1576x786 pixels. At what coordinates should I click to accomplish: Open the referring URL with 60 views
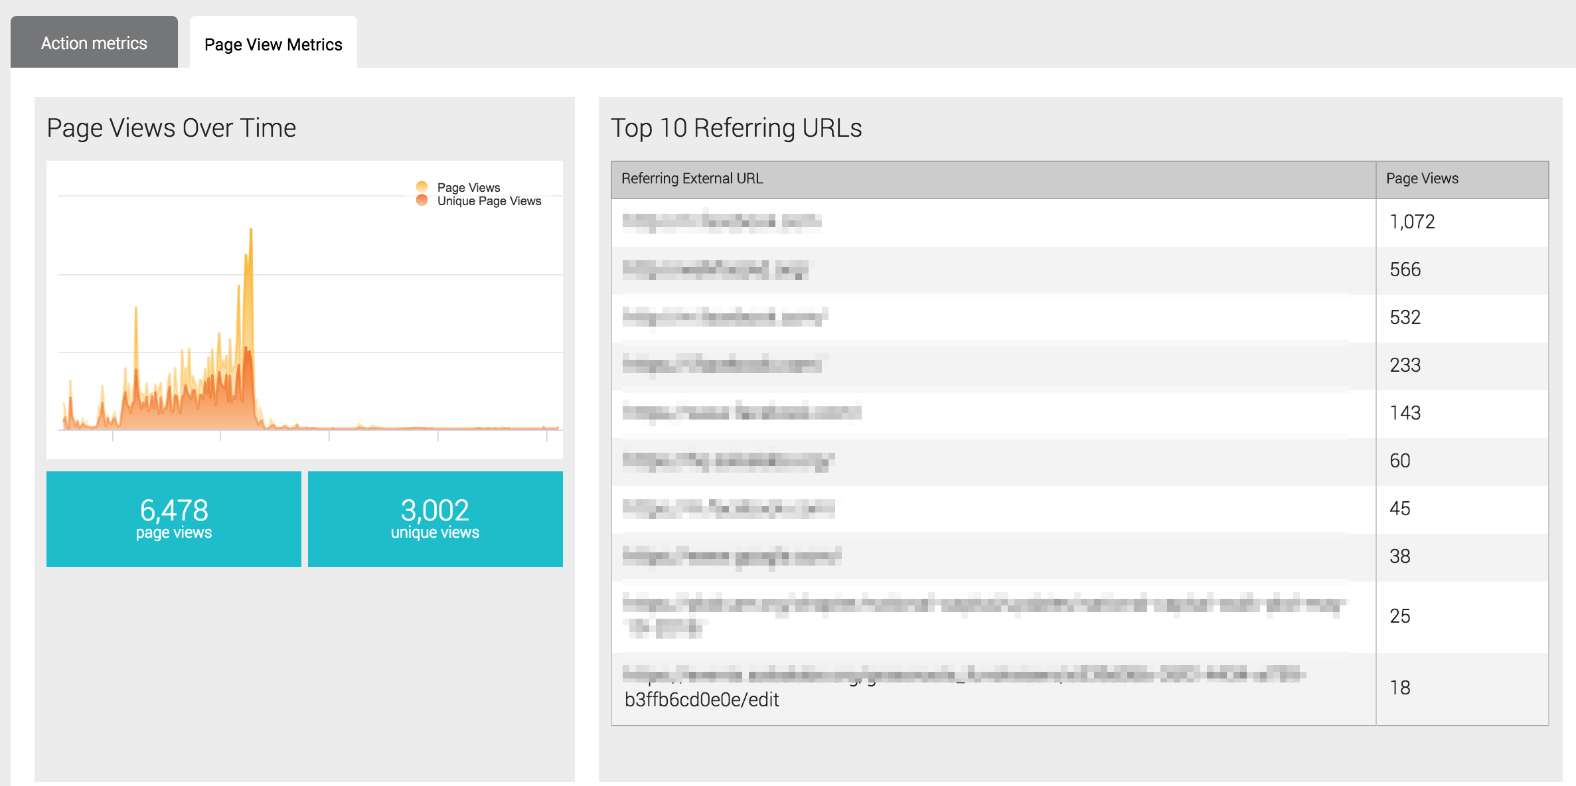tap(728, 460)
